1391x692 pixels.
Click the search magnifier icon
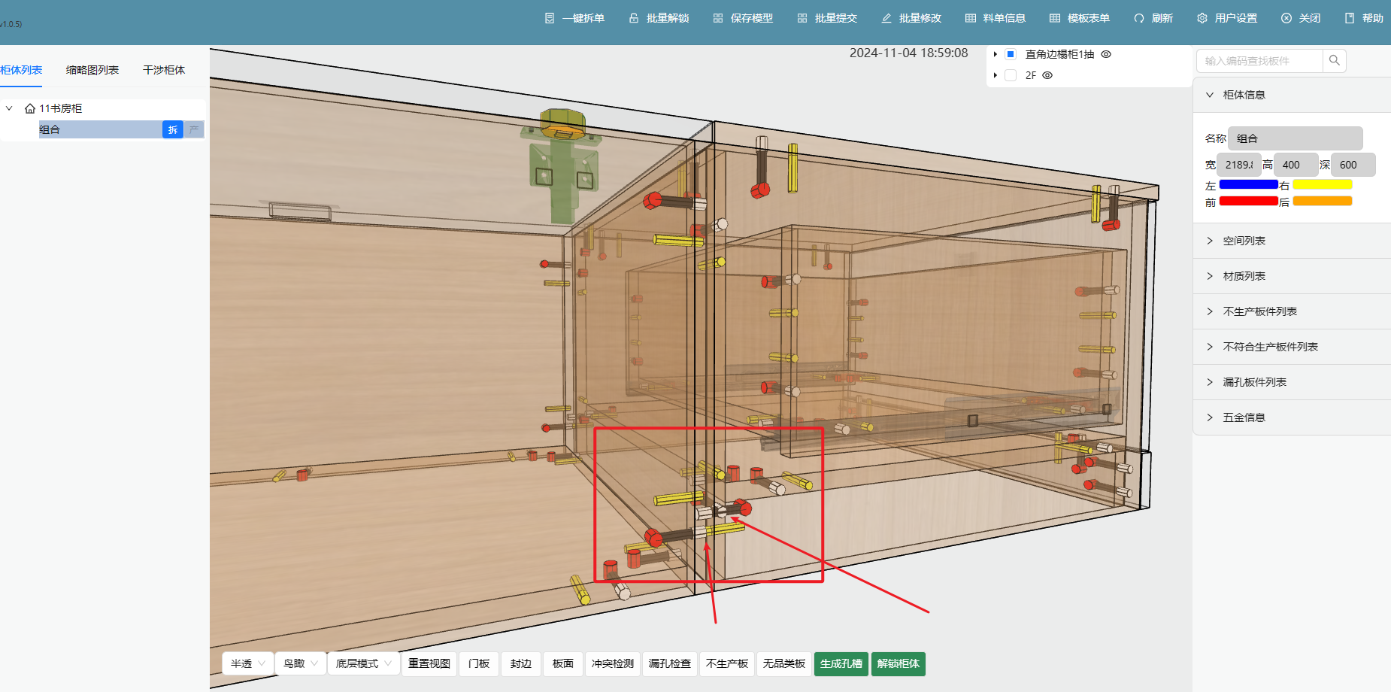coord(1334,60)
